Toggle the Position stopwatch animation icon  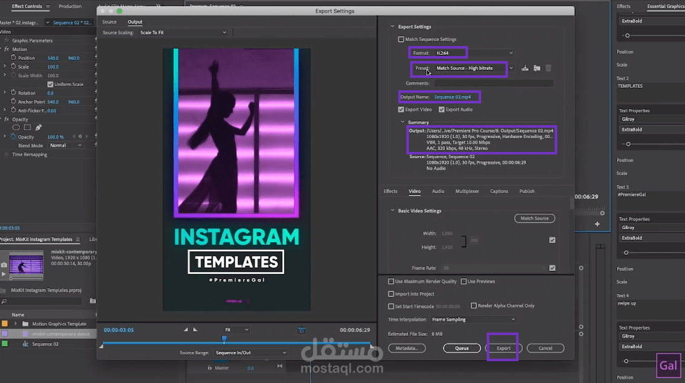click(x=14, y=58)
